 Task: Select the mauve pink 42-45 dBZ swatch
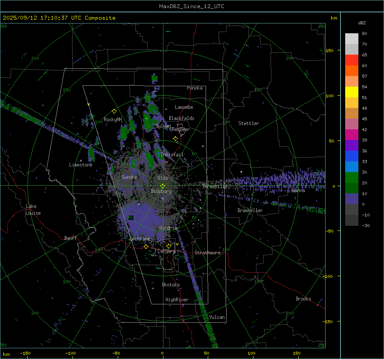tap(352, 124)
